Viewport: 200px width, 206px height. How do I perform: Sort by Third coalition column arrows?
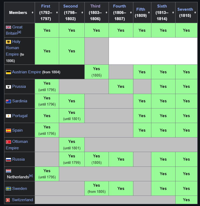pos(106,12)
